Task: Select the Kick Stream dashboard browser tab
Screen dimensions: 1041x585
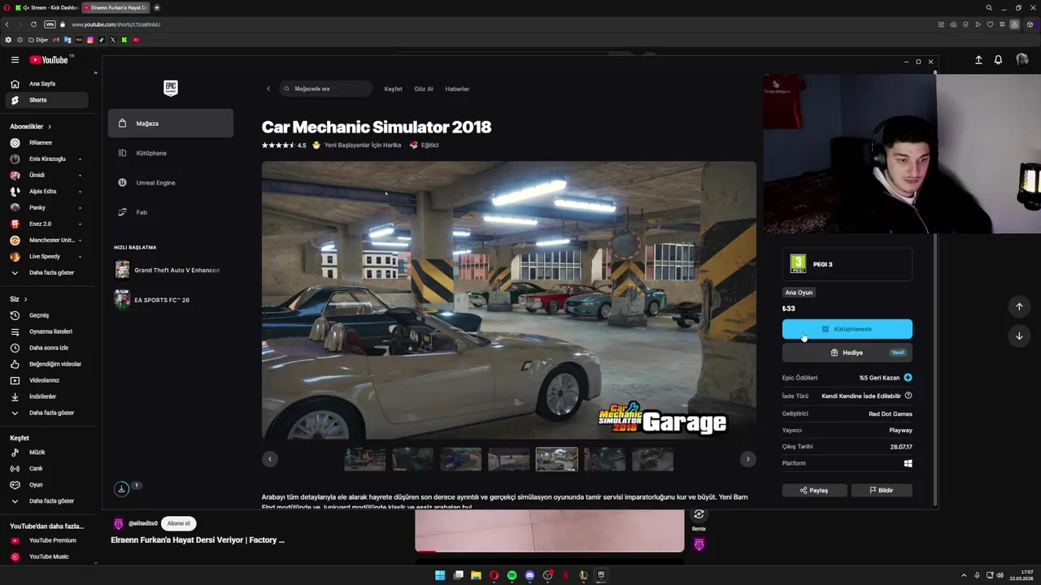Action: click(x=46, y=7)
